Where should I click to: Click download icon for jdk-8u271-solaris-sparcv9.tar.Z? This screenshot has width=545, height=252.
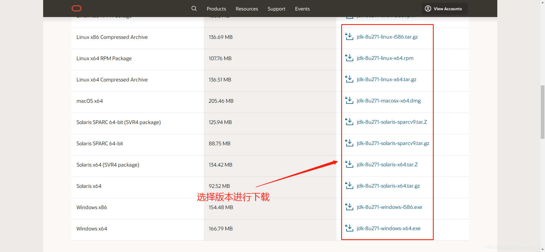click(x=349, y=122)
